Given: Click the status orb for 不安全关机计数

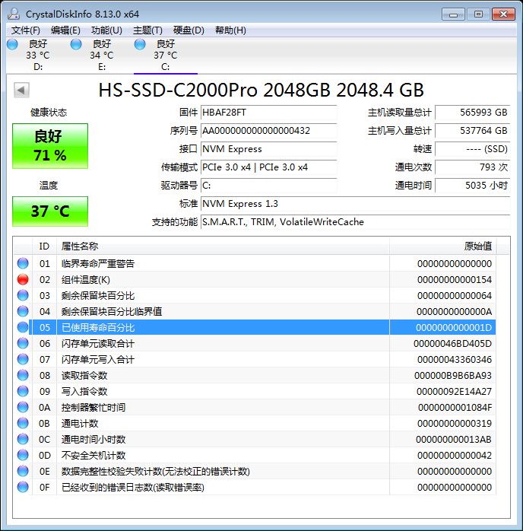Looking at the screenshot, I should 23,455.
